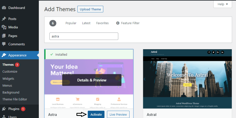The height and width of the screenshot is (118, 236).
Task: Click the Themes update count badge
Action: (17, 65)
